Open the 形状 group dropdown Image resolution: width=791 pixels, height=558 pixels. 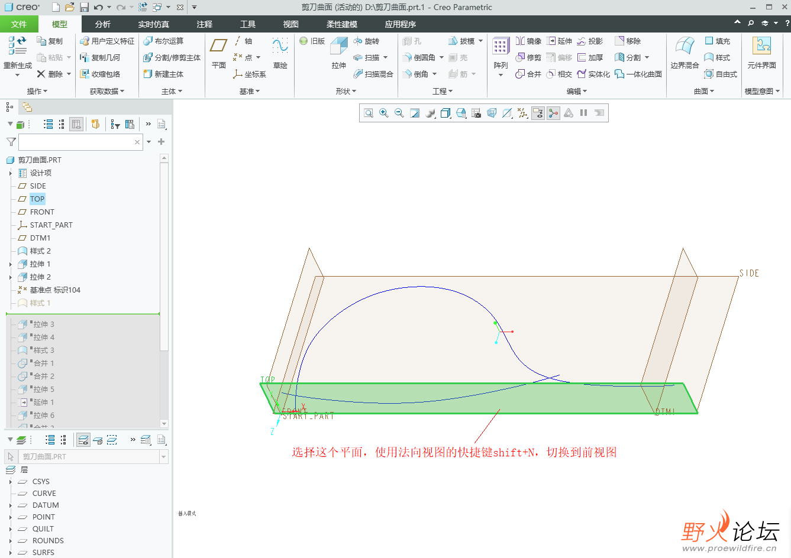click(x=346, y=91)
